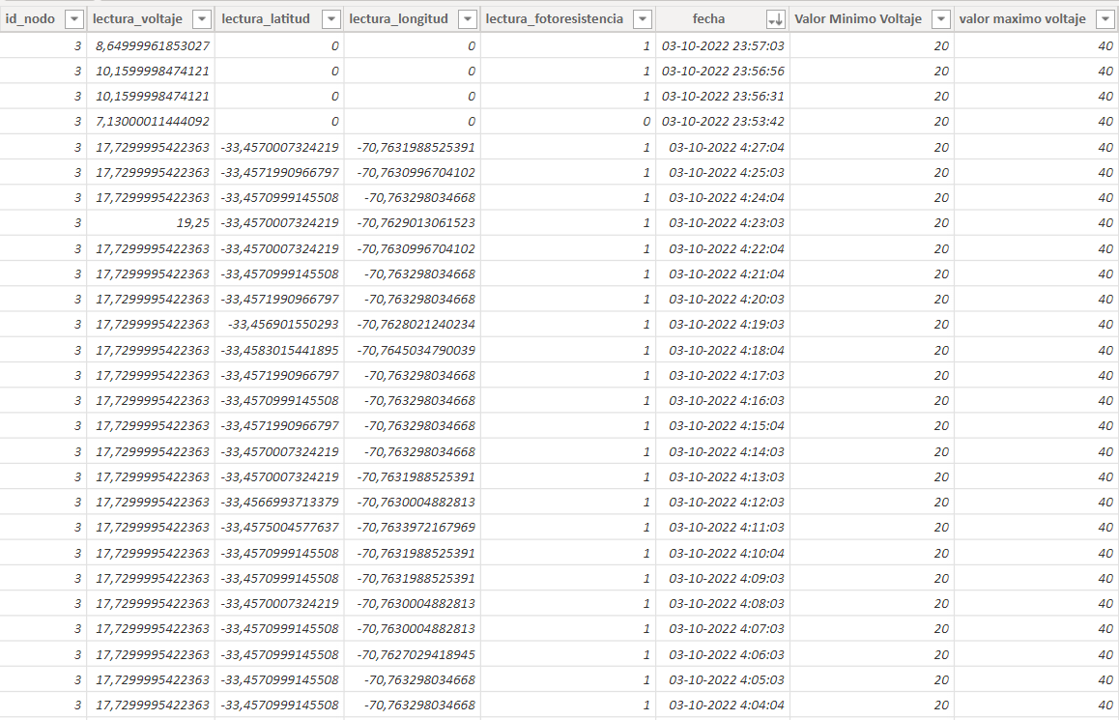The image size is (1119, 720).
Task: Click date cell 03-10-2022 4:22:04
Action: coord(722,248)
